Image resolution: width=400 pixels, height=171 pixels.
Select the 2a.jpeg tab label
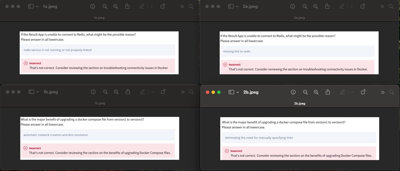299,18
